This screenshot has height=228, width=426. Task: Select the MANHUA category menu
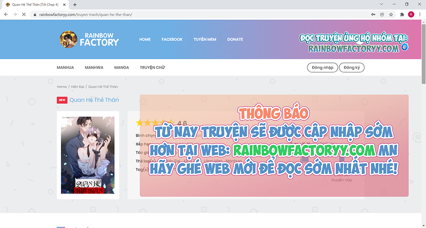tap(65, 68)
